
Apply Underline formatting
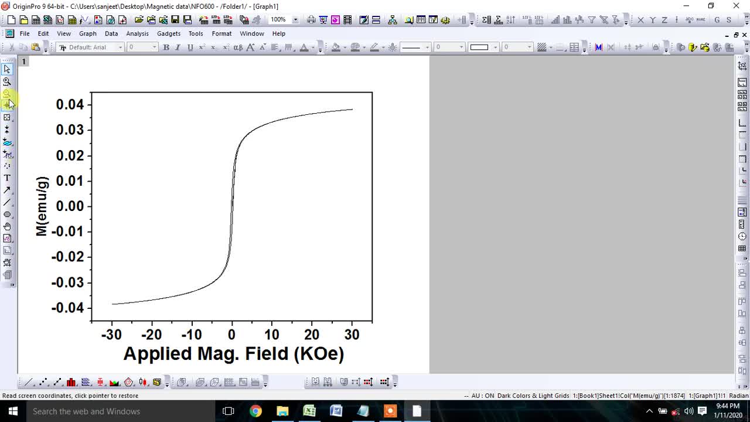(x=190, y=47)
